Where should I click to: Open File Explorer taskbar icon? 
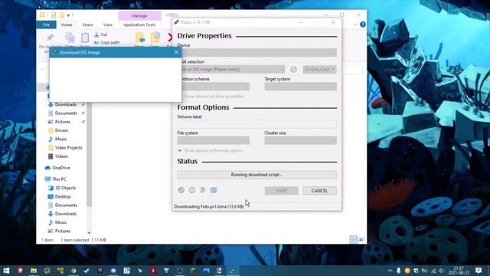(34, 271)
